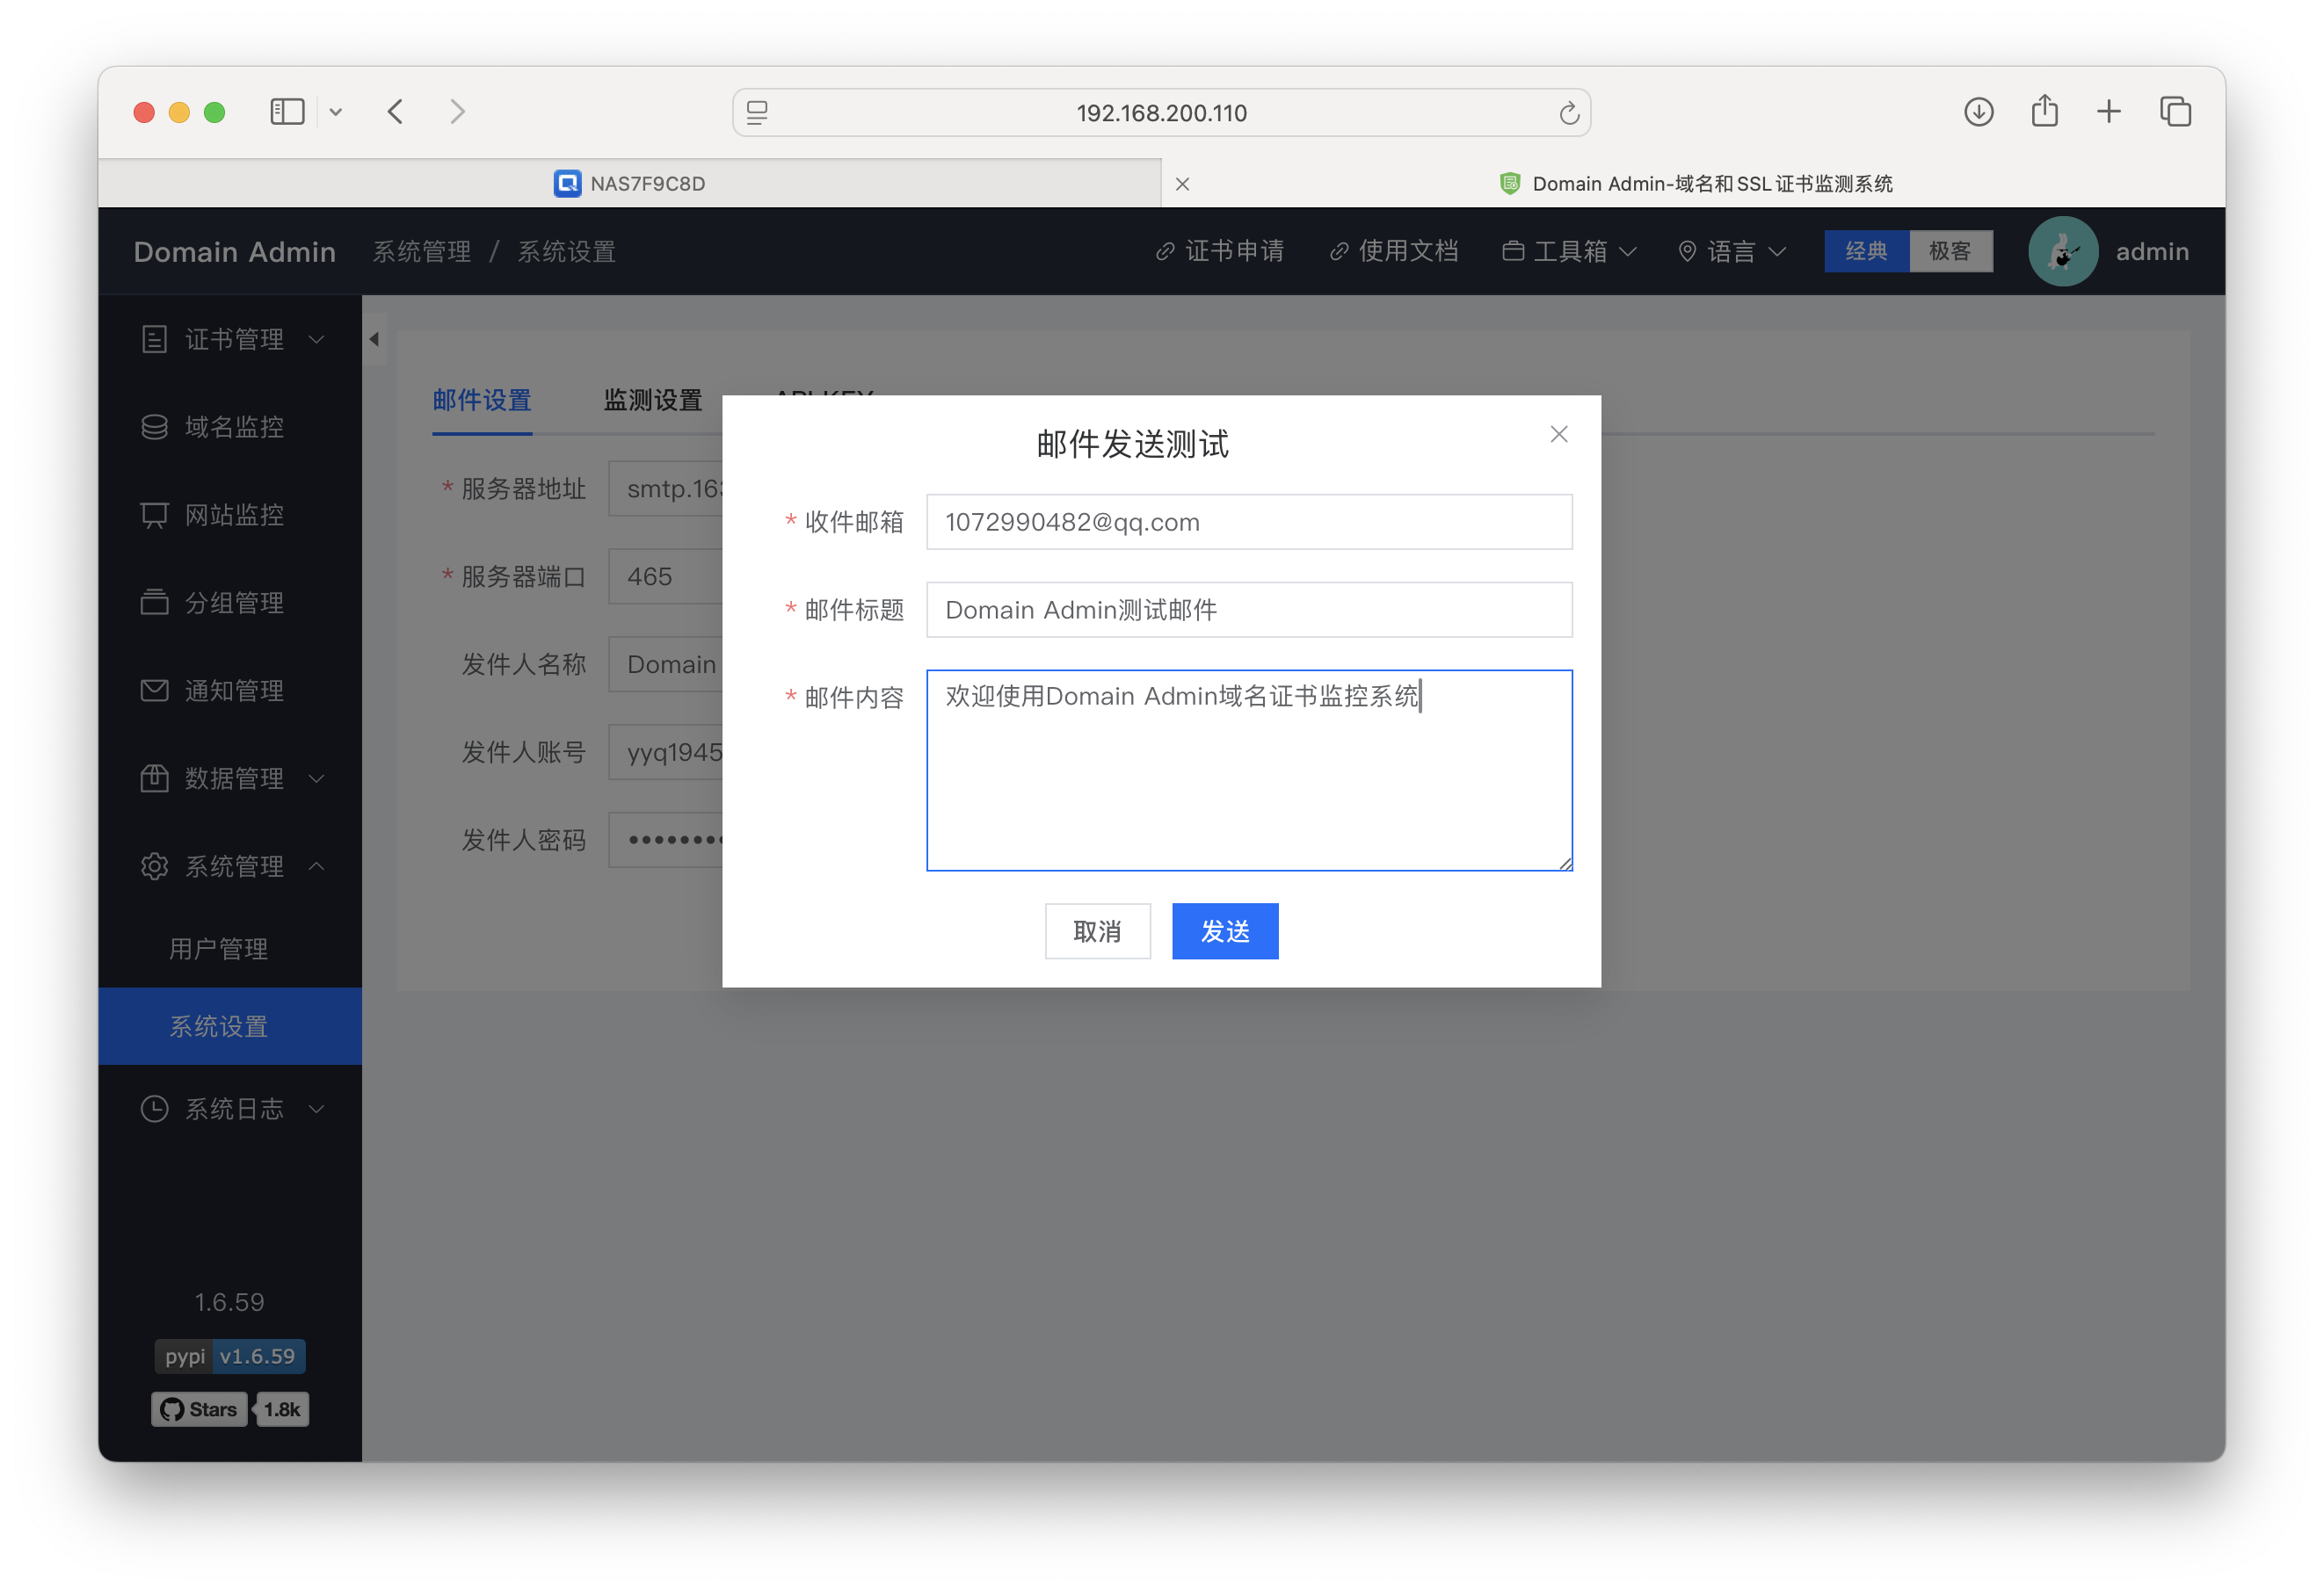Switch to 经典 theme mode

1866,252
